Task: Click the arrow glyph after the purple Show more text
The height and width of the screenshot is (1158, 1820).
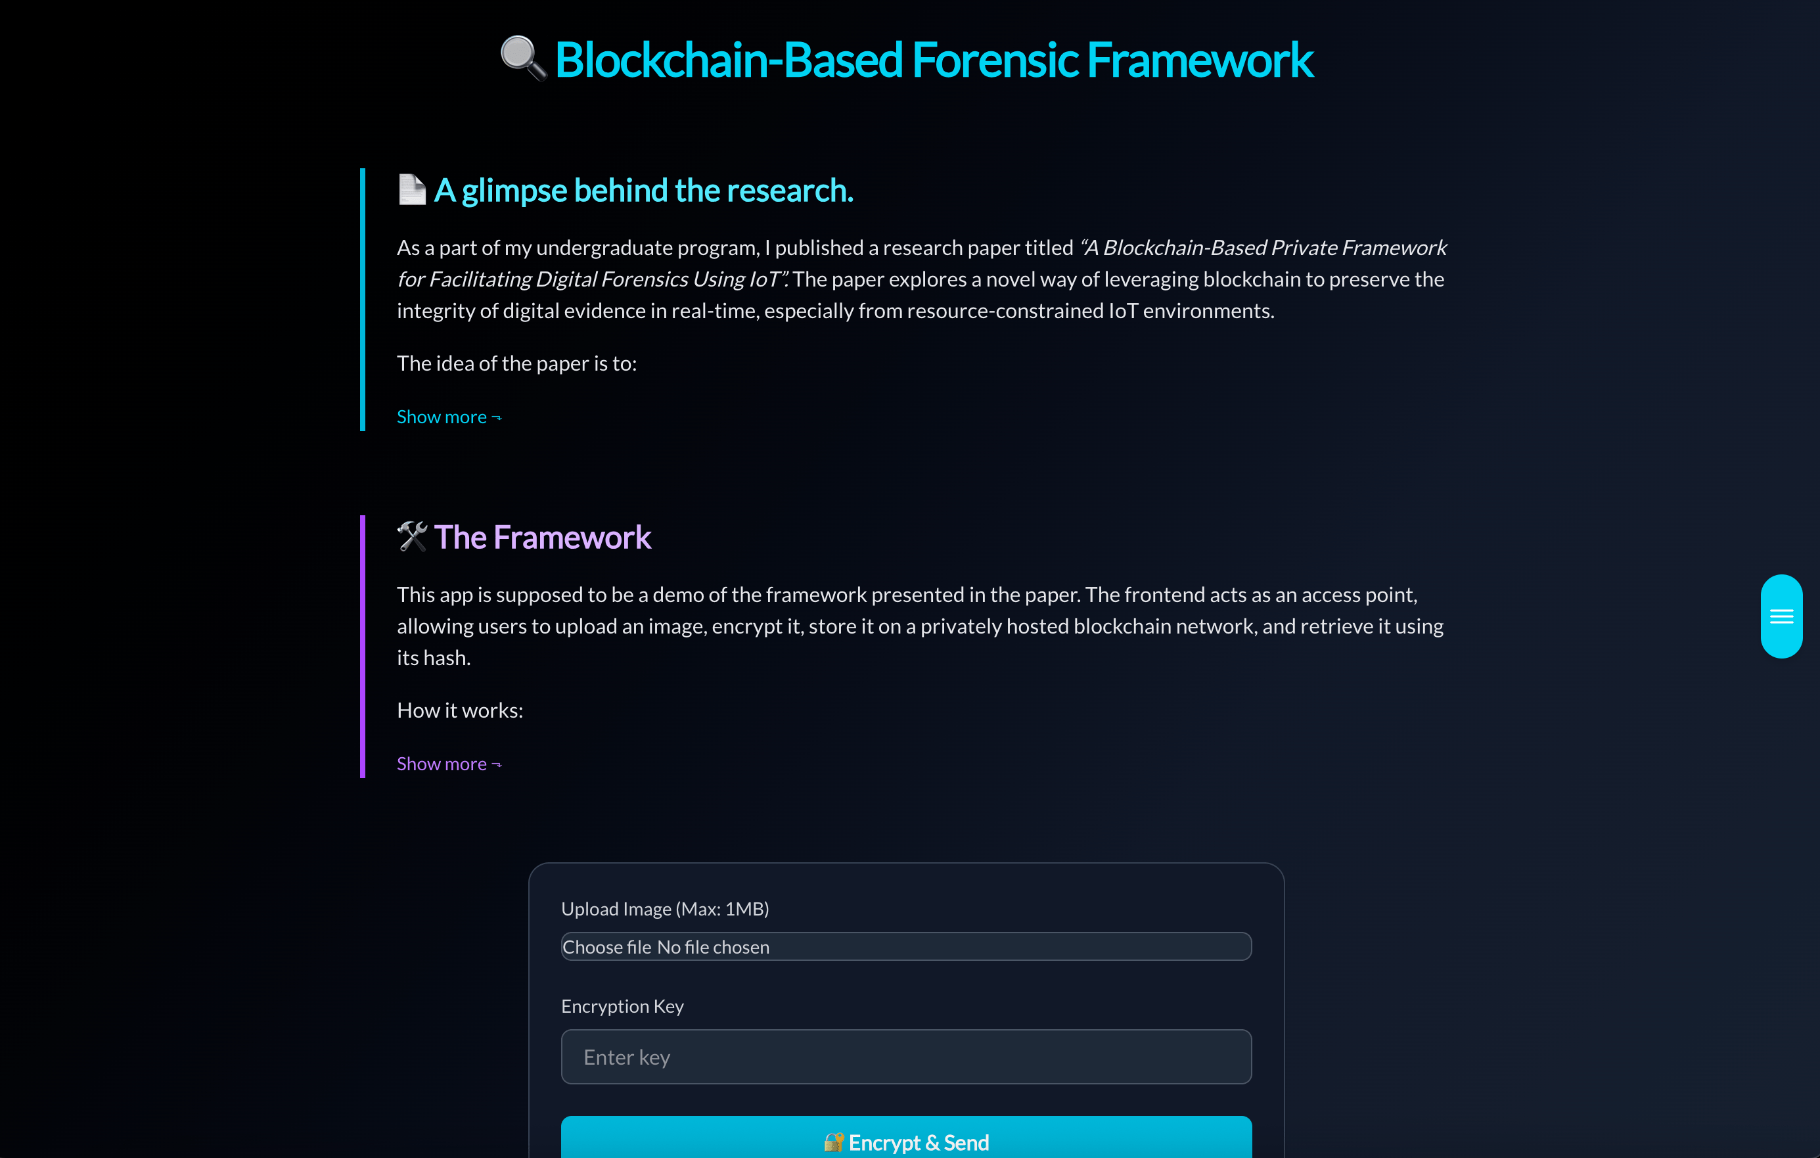Action: coord(497,764)
